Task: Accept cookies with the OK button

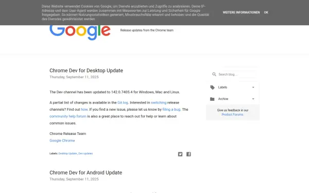Action: 266,12
